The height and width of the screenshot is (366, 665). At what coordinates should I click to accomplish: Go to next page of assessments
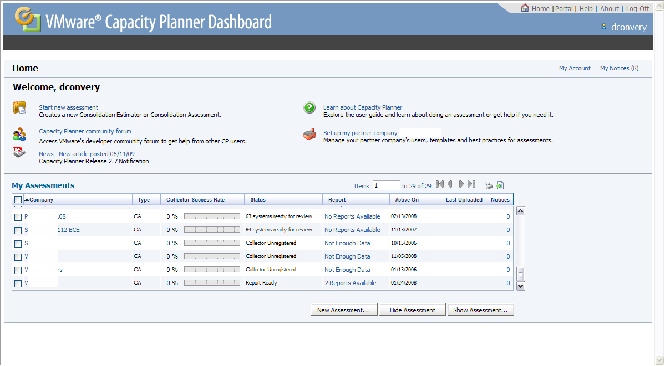tap(461, 184)
